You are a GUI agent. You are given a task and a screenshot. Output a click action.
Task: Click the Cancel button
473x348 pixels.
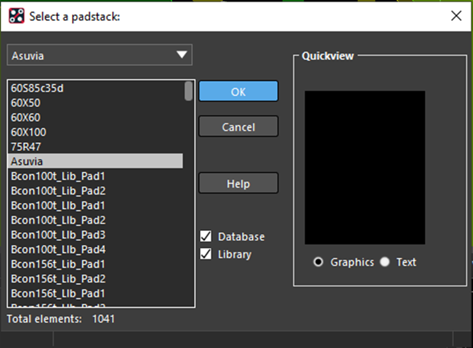[238, 127]
